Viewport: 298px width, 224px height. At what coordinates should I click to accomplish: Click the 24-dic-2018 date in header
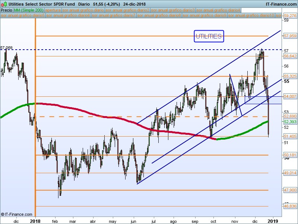(x=134, y=4)
